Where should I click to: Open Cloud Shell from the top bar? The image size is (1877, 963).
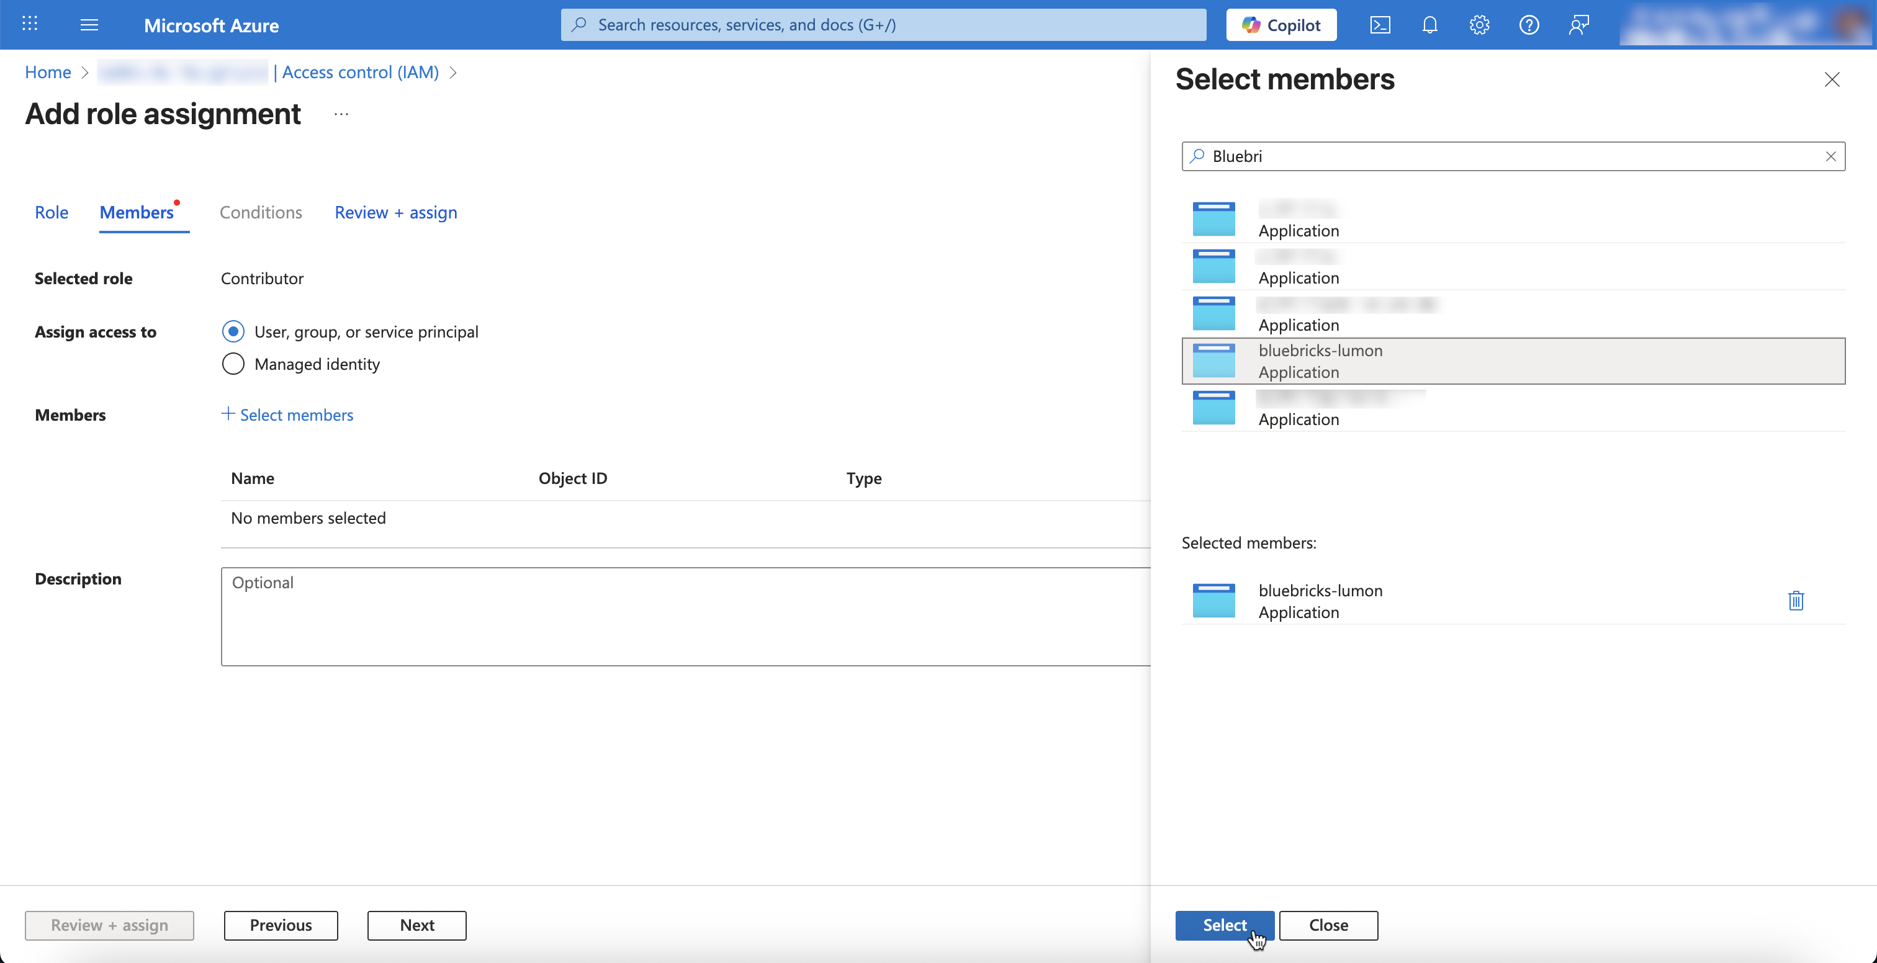point(1380,25)
